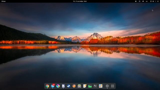
Task: Open Google Chrome from the dock
Action: coord(47,86)
